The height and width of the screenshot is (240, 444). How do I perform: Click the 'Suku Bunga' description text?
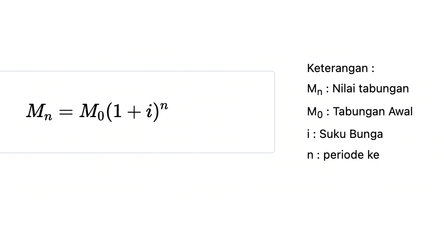click(351, 134)
